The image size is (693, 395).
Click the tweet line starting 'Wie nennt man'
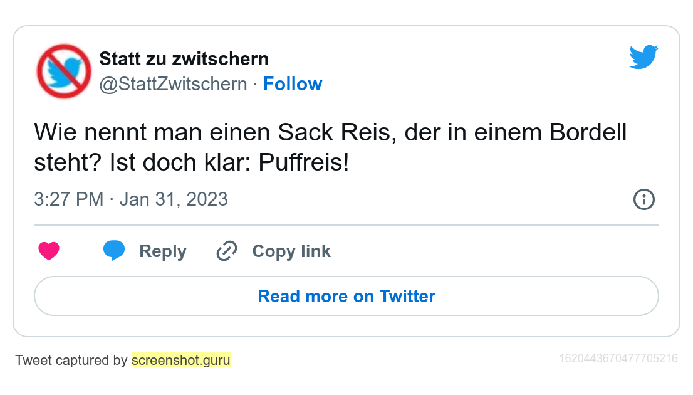coord(330,133)
